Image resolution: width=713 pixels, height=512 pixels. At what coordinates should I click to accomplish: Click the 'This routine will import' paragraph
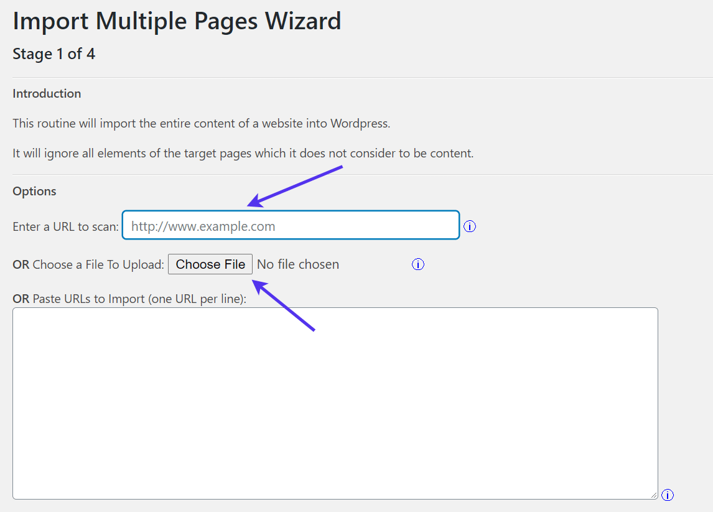201,123
